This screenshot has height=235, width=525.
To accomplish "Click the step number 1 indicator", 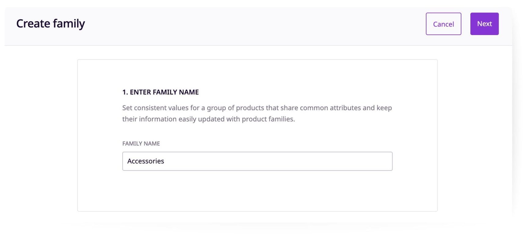I will (x=125, y=92).
